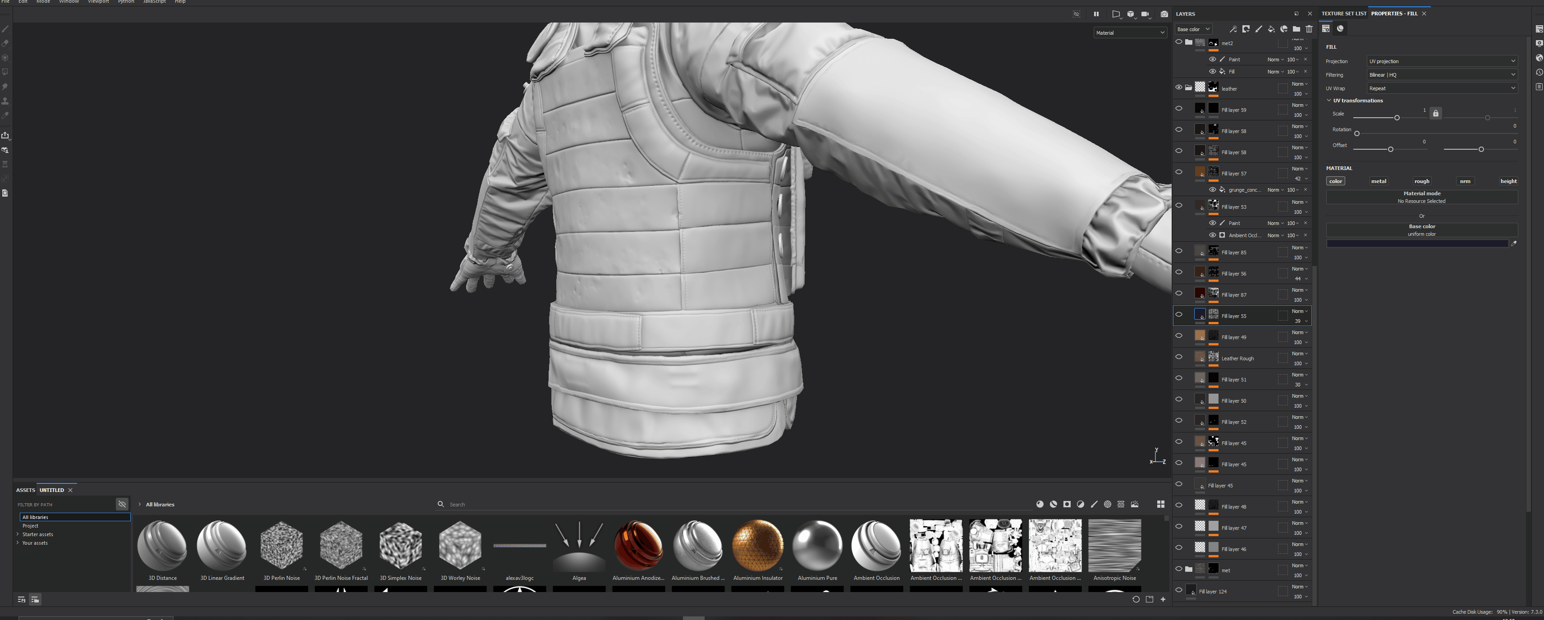The width and height of the screenshot is (1544, 620).
Task: Toggle the metal channel in Material
Action: click(1378, 181)
